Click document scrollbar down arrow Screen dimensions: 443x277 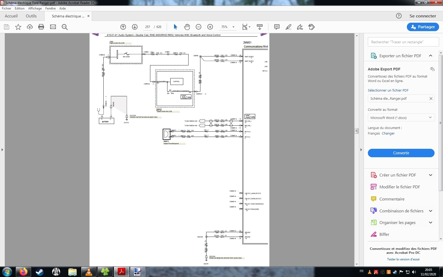point(357,264)
